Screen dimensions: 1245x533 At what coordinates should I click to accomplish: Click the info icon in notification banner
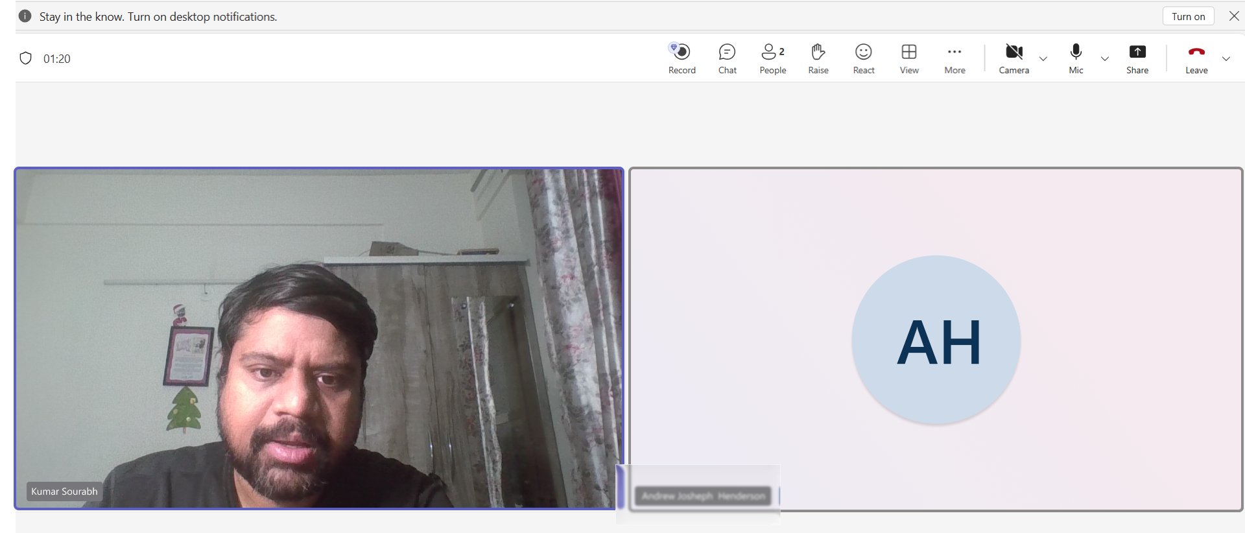(x=25, y=16)
